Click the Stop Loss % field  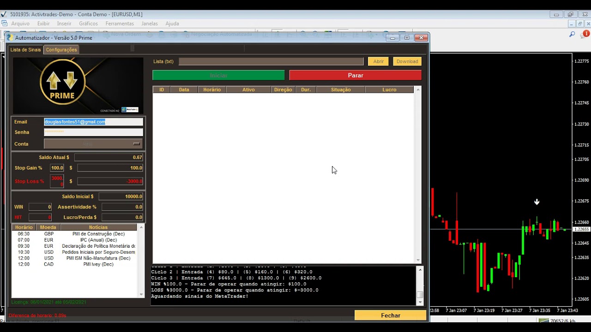57,181
